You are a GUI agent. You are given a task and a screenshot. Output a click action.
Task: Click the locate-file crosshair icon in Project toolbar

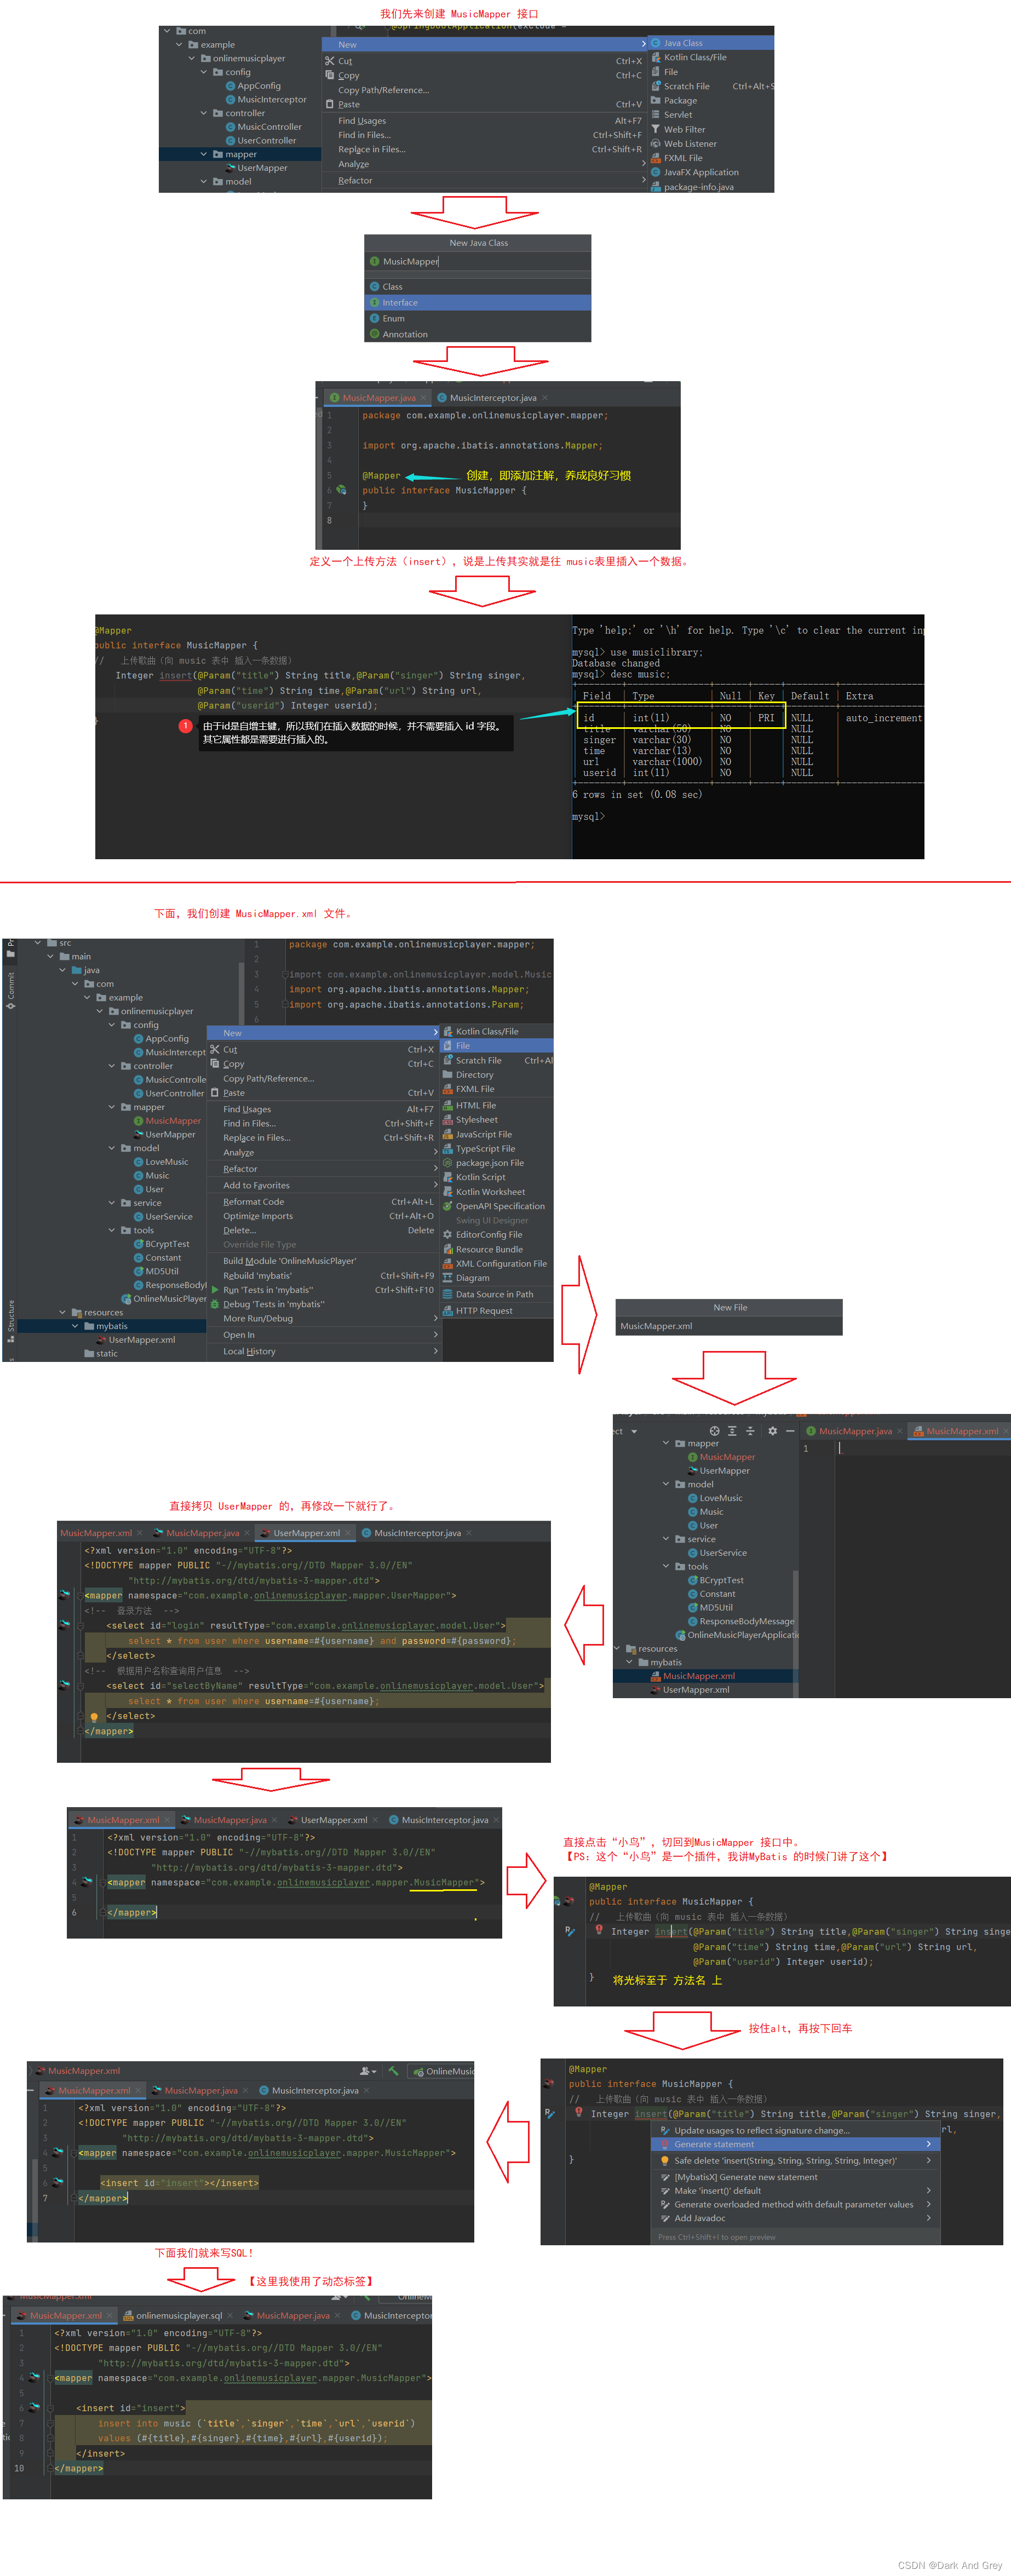click(x=714, y=1431)
